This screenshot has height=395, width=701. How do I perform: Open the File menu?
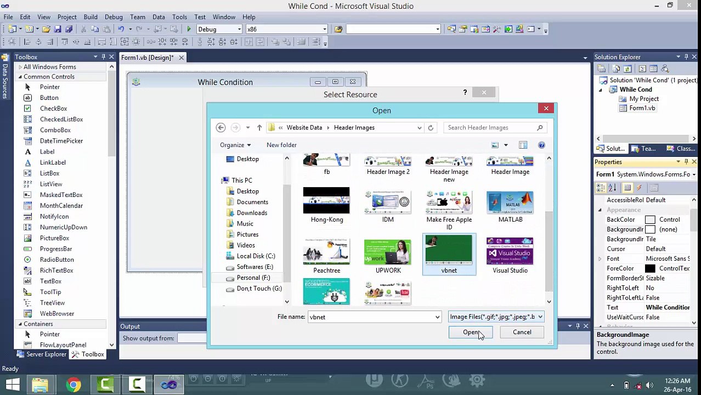[x=8, y=17]
